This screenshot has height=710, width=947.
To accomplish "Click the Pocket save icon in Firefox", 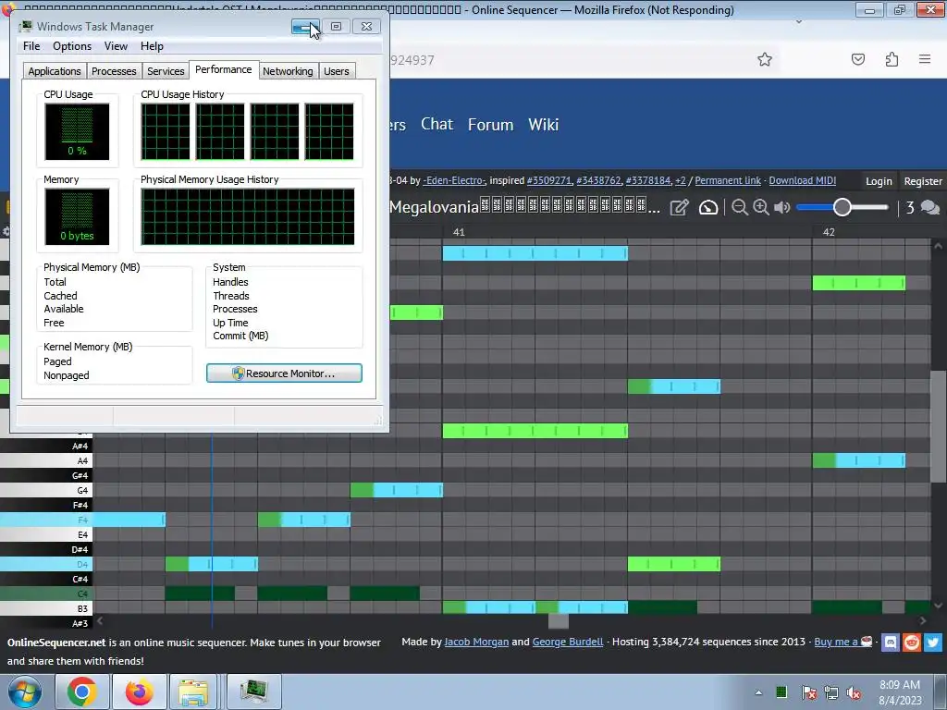I will [857, 59].
